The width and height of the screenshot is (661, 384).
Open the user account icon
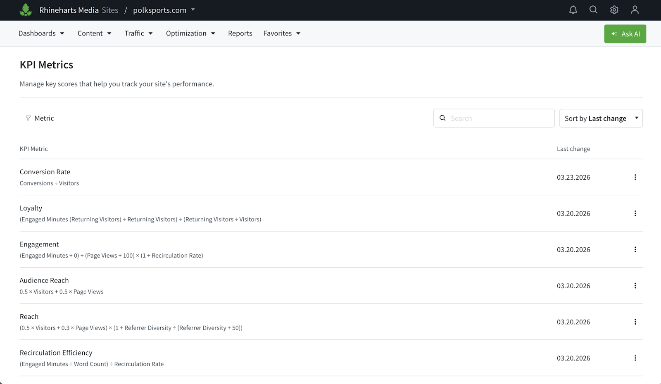pyautogui.click(x=635, y=10)
